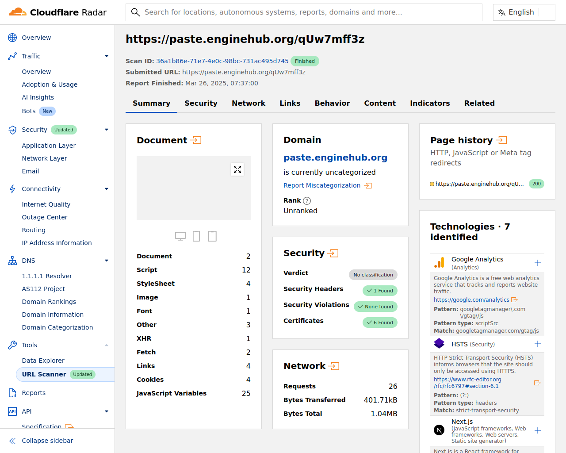Image resolution: width=566 pixels, height=453 pixels.
Task: Click the Traffic chart icon
Action: [x=12, y=56]
